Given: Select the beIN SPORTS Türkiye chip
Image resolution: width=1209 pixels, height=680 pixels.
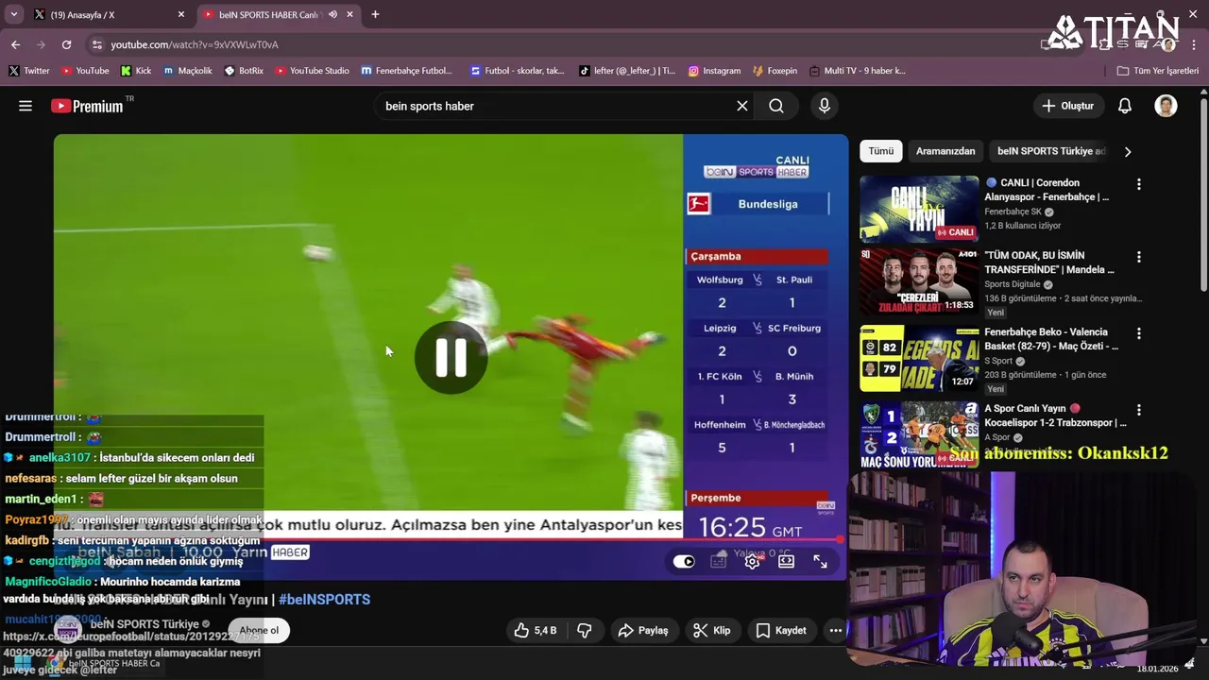Looking at the screenshot, I should tap(1050, 151).
